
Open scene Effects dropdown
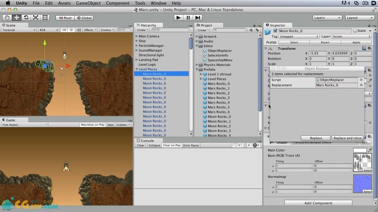point(90,30)
